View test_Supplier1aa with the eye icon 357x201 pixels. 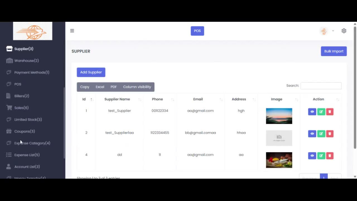tap(312, 134)
